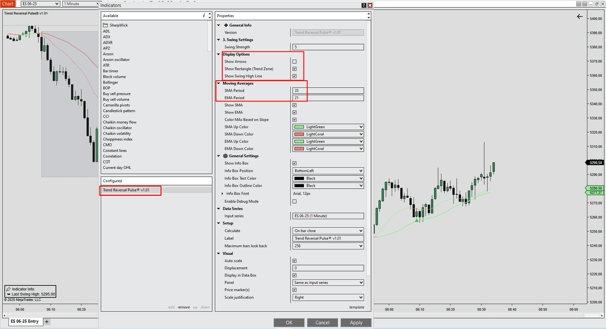The height and width of the screenshot is (329, 606).
Task: Enable the Show Arrows checkbox
Action: pyautogui.click(x=295, y=61)
